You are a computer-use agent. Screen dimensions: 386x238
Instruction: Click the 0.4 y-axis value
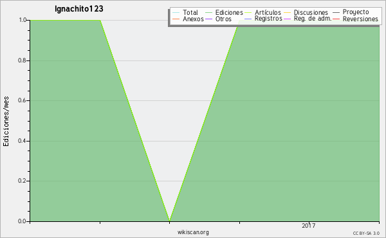(x=23, y=141)
